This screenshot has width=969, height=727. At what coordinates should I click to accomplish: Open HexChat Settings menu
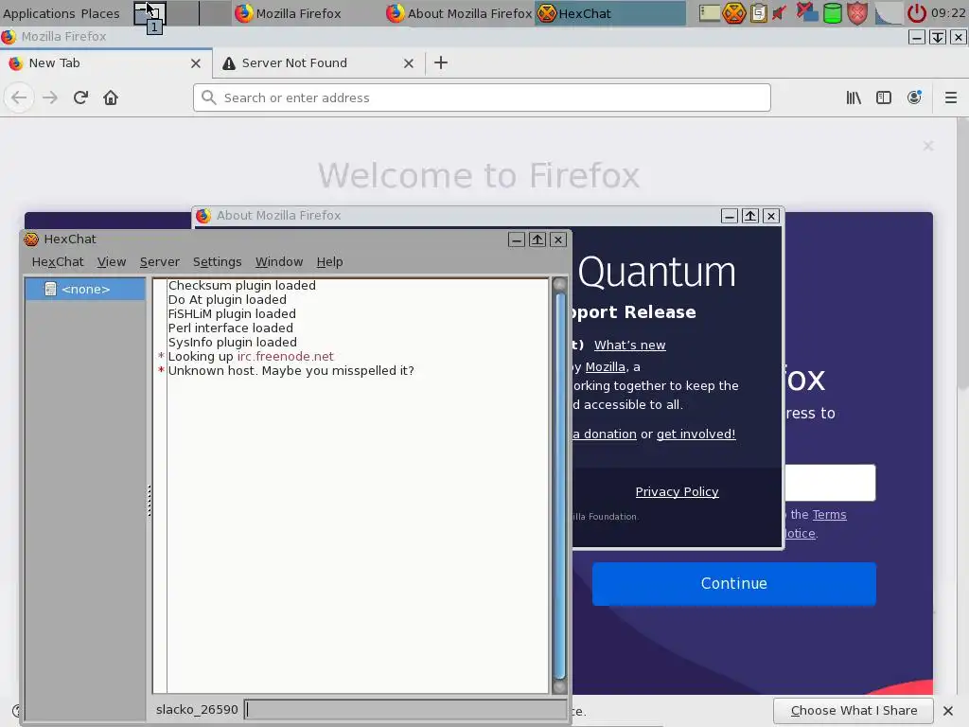pyautogui.click(x=217, y=261)
